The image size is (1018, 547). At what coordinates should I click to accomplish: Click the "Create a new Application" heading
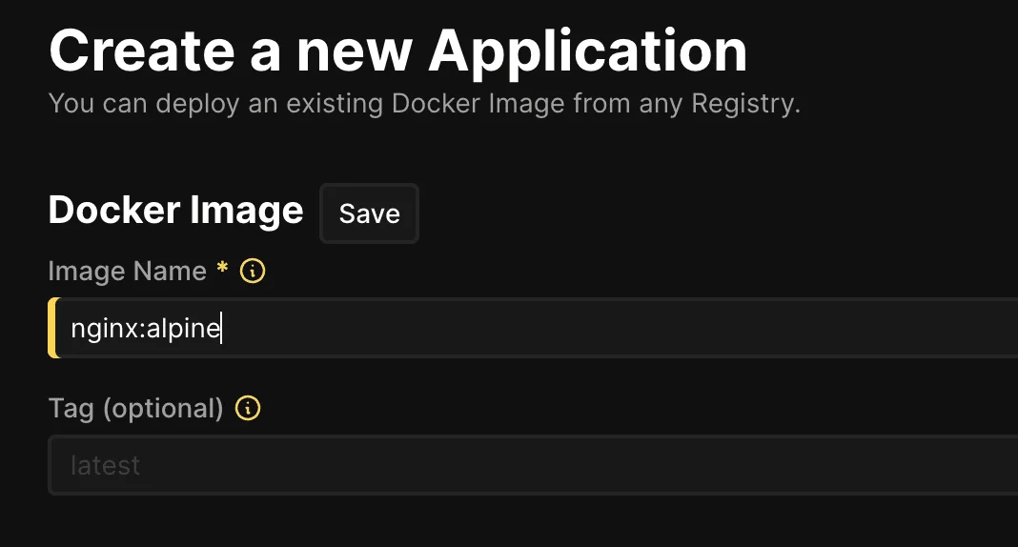(x=397, y=50)
